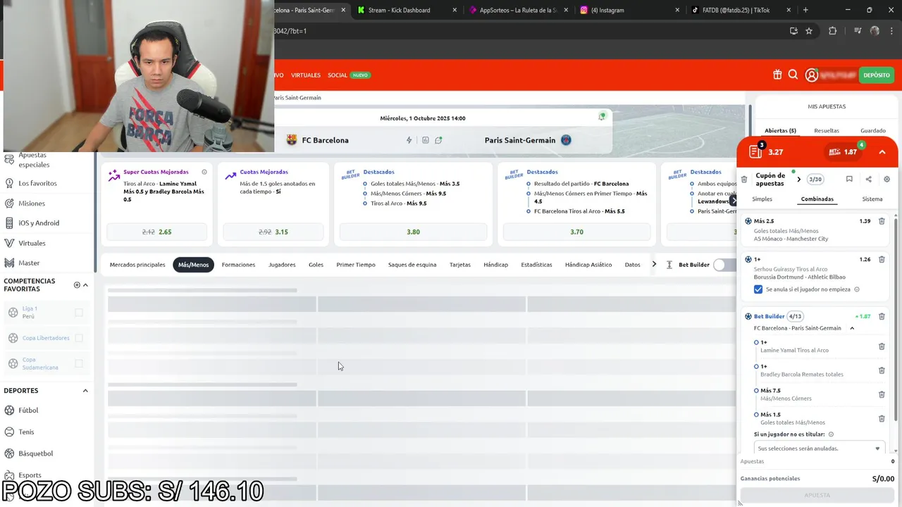Show more market tabs with right chevron
902x507 pixels.
654,265
